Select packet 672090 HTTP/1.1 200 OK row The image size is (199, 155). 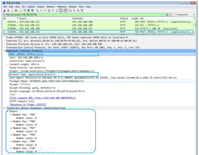(x=98, y=28)
